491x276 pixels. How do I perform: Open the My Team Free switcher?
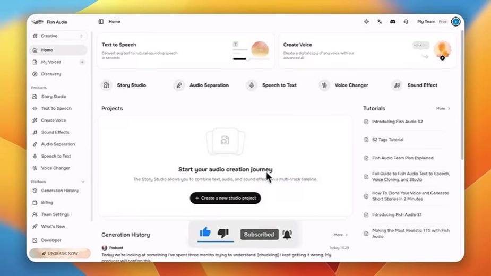point(432,22)
